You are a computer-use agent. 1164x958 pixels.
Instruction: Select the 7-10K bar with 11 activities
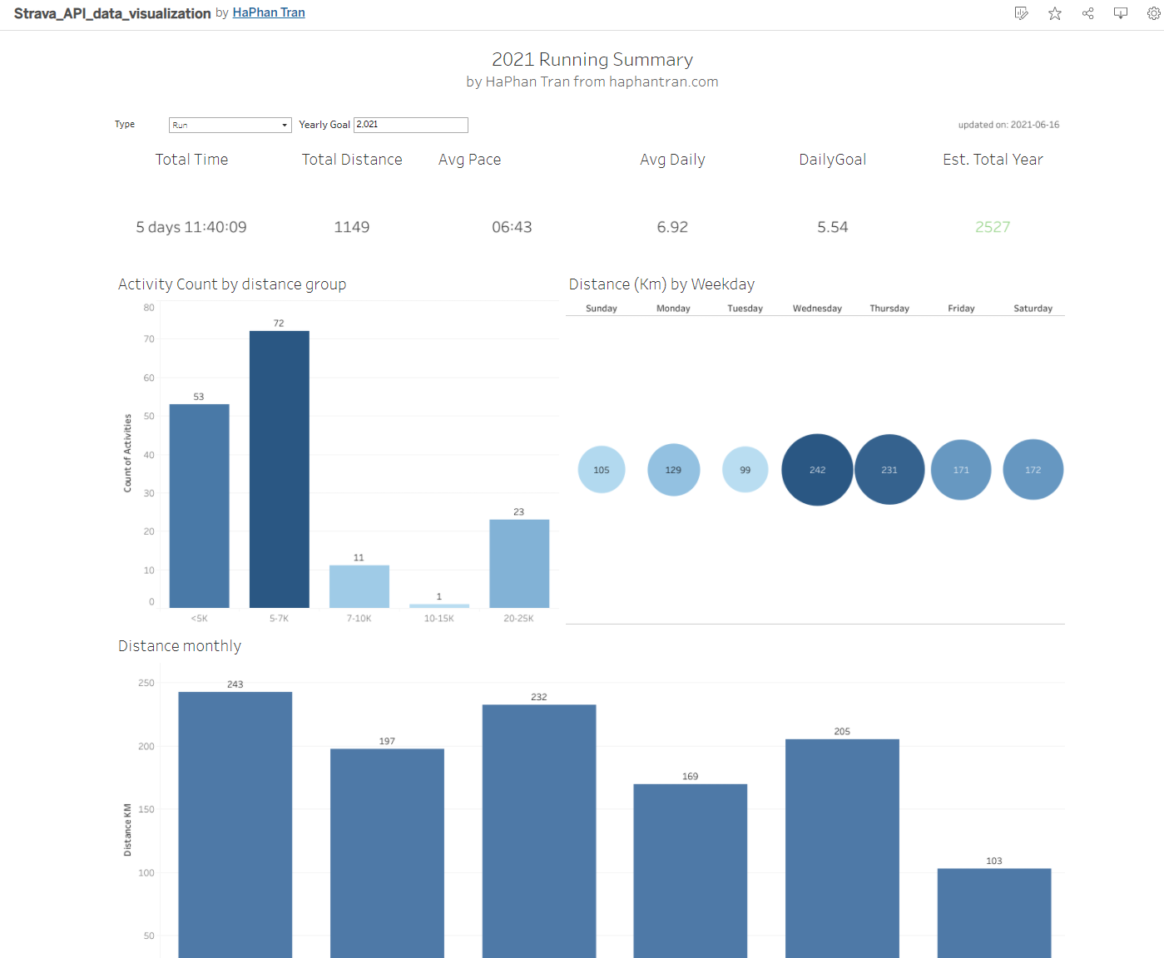click(359, 586)
